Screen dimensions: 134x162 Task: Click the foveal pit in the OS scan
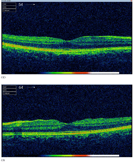68,123
